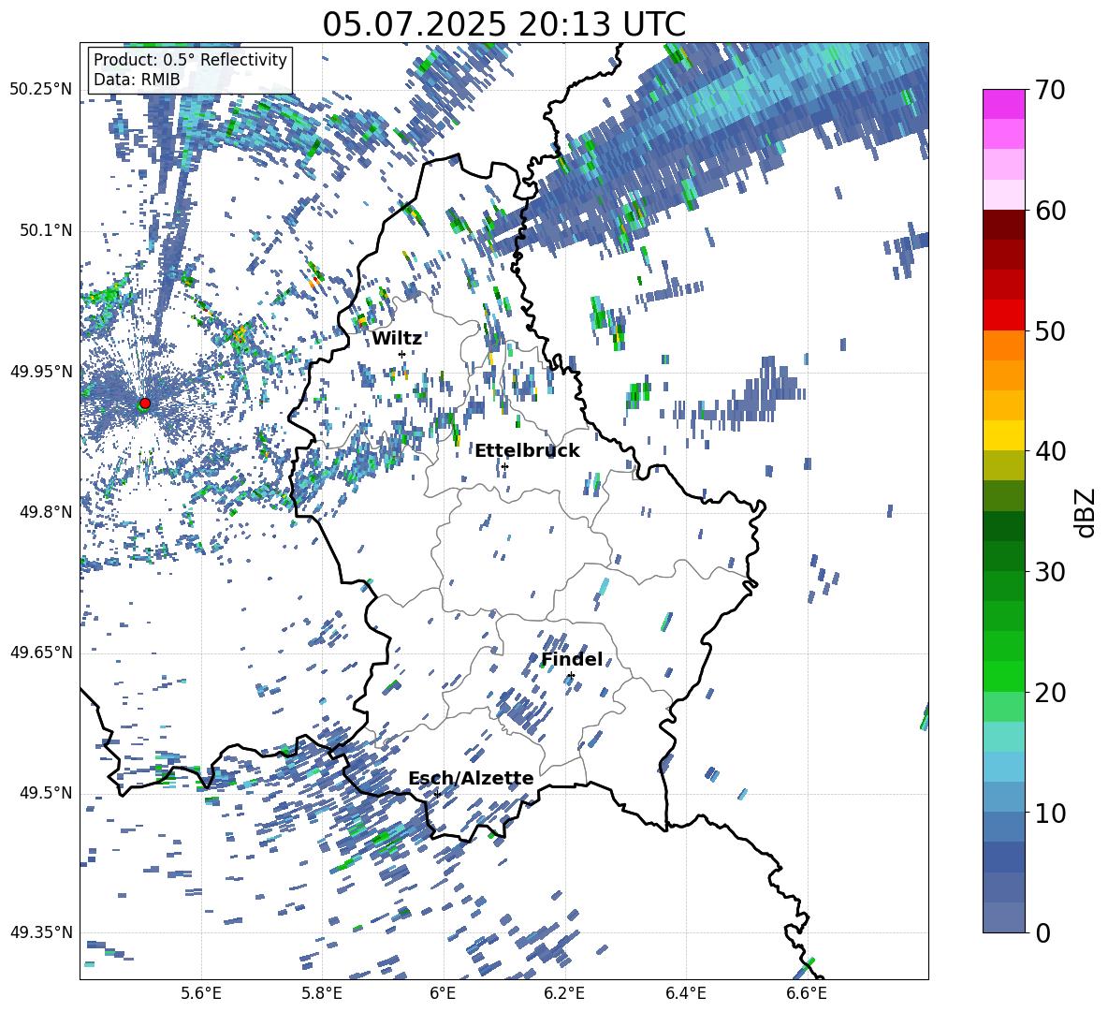Viewport: 1108px width, 1012px height.
Task: Click the 'Product: 0.5° Reflectivity' text
Action: point(190,59)
